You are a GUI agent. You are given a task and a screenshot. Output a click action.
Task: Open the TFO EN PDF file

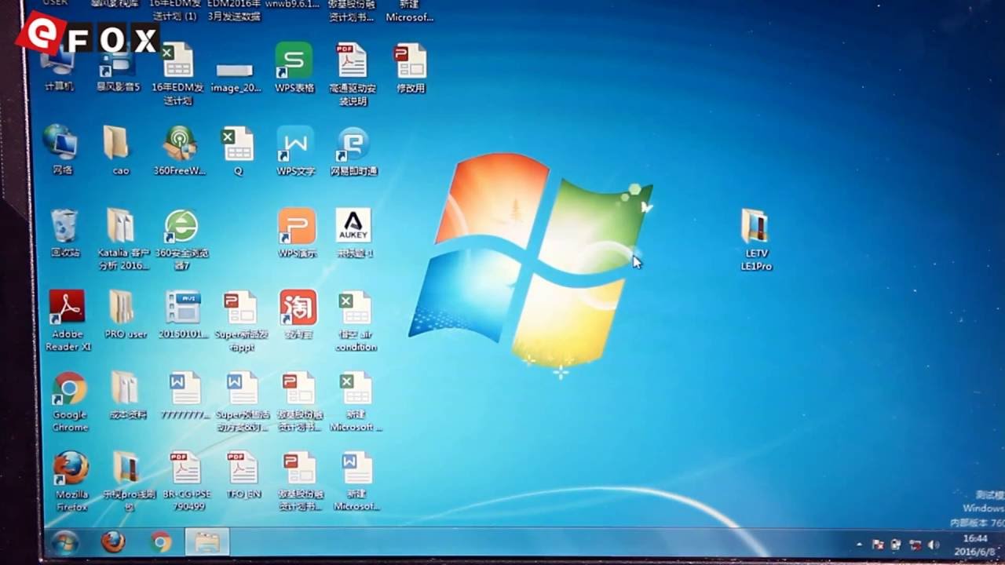coord(243,475)
